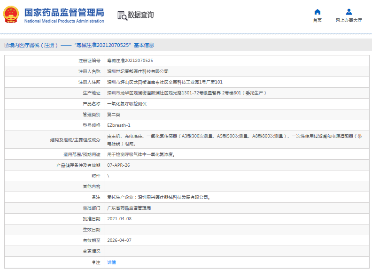This screenshot has width=372, height=270.
Task: Click the 数据查询 heading text
Action: pos(140,15)
